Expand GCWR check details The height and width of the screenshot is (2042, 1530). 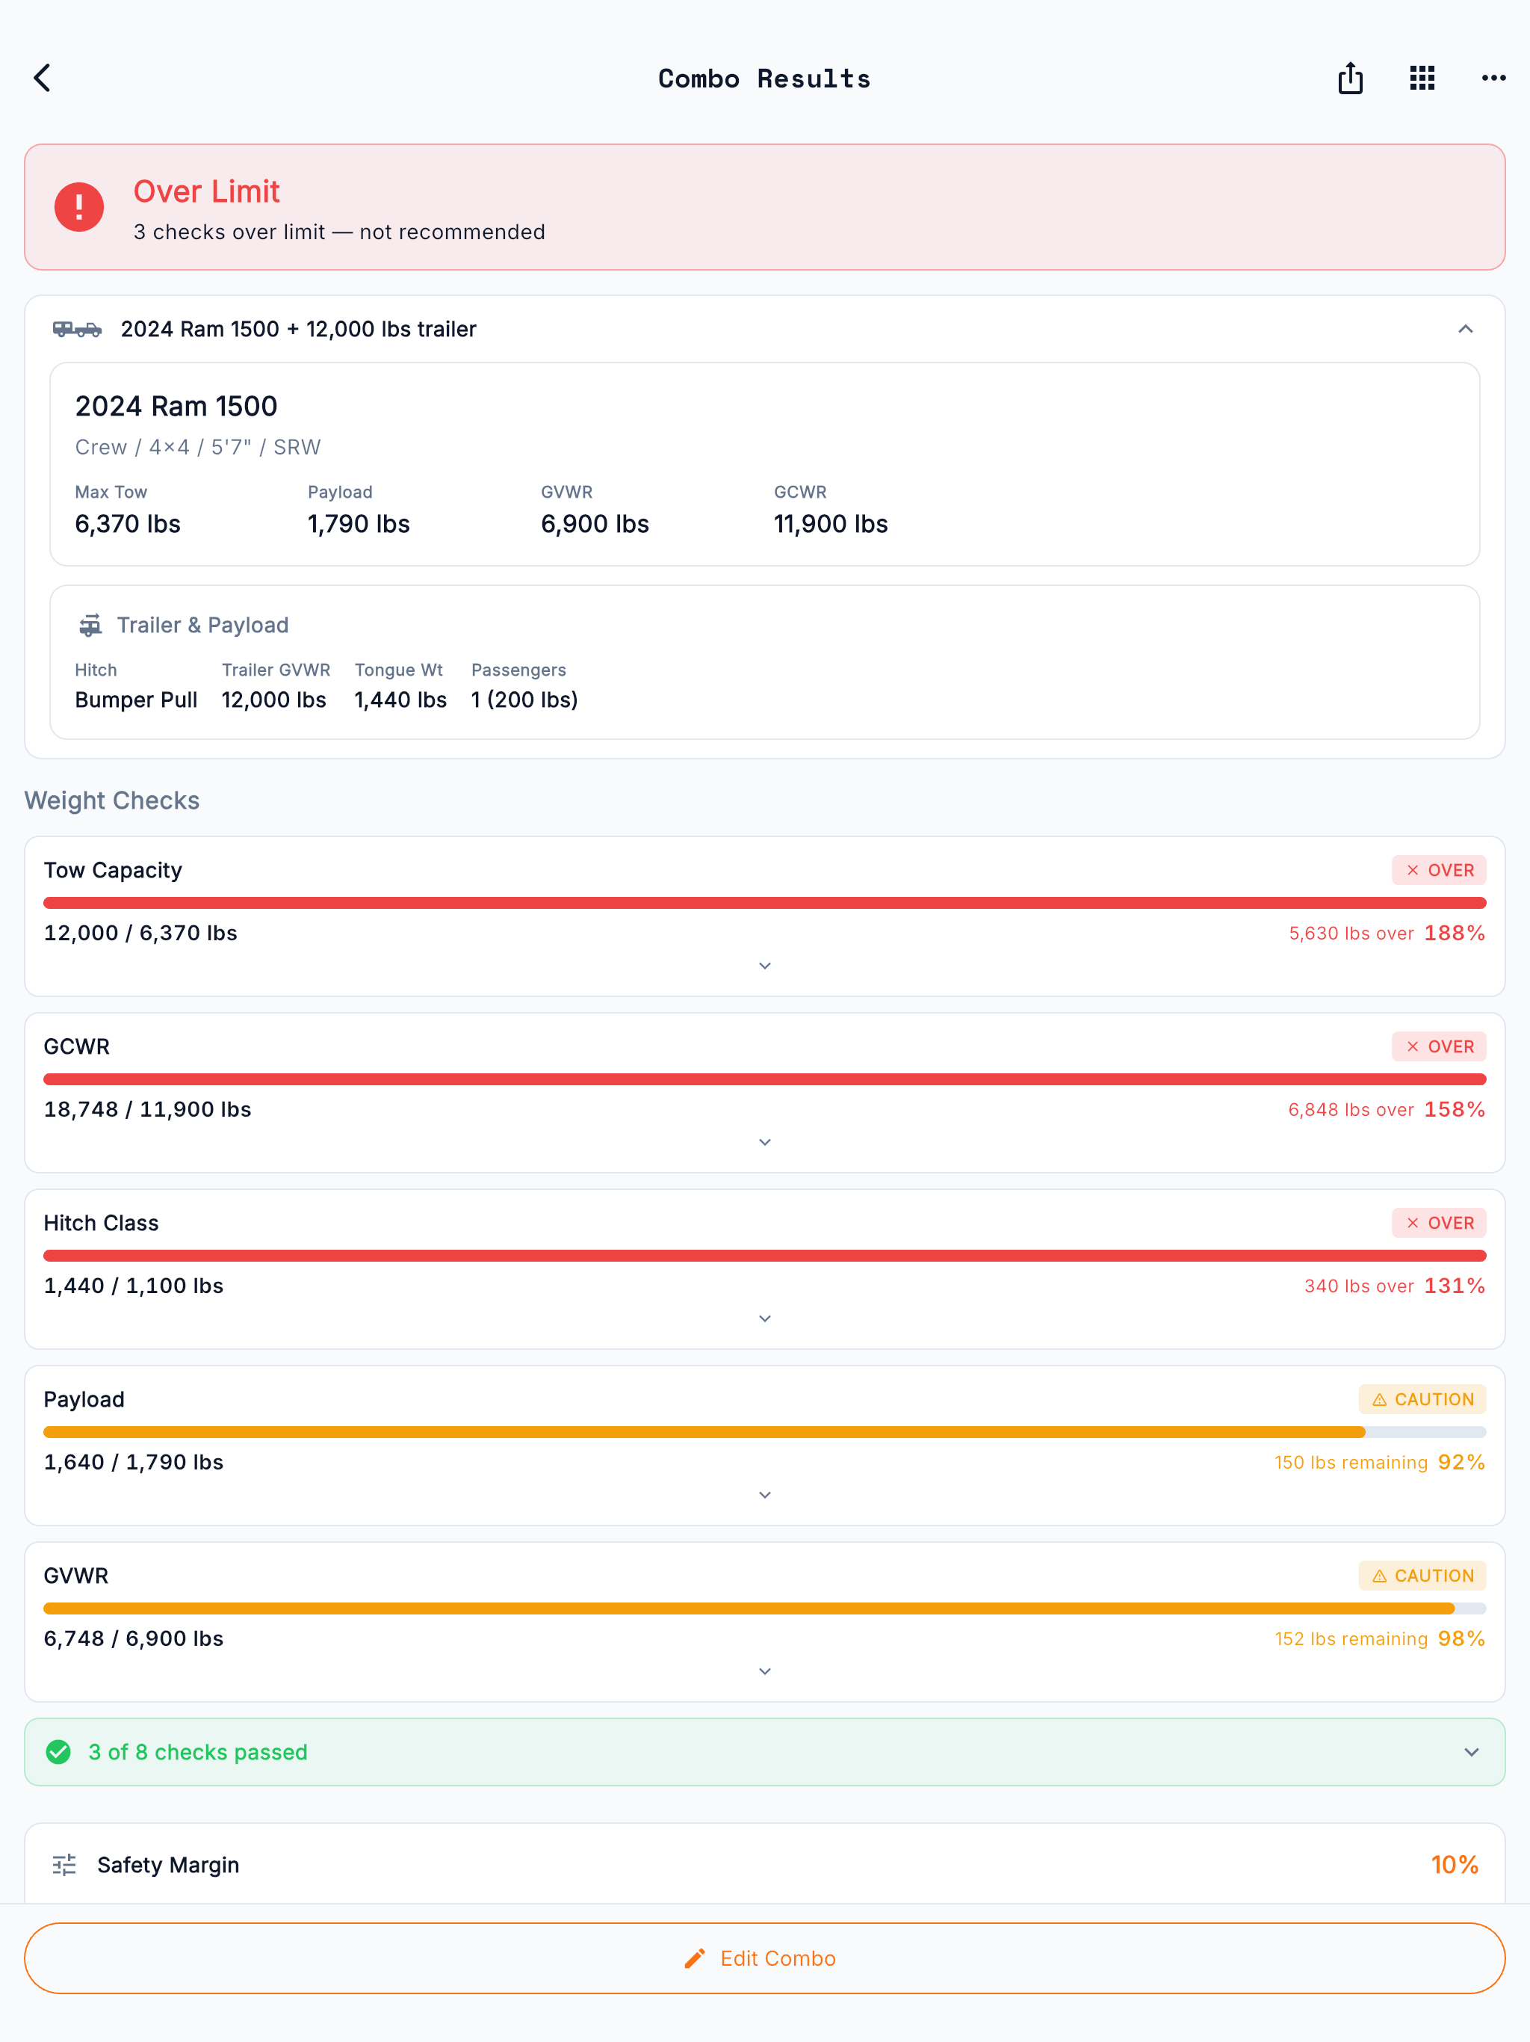coord(765,1142)
